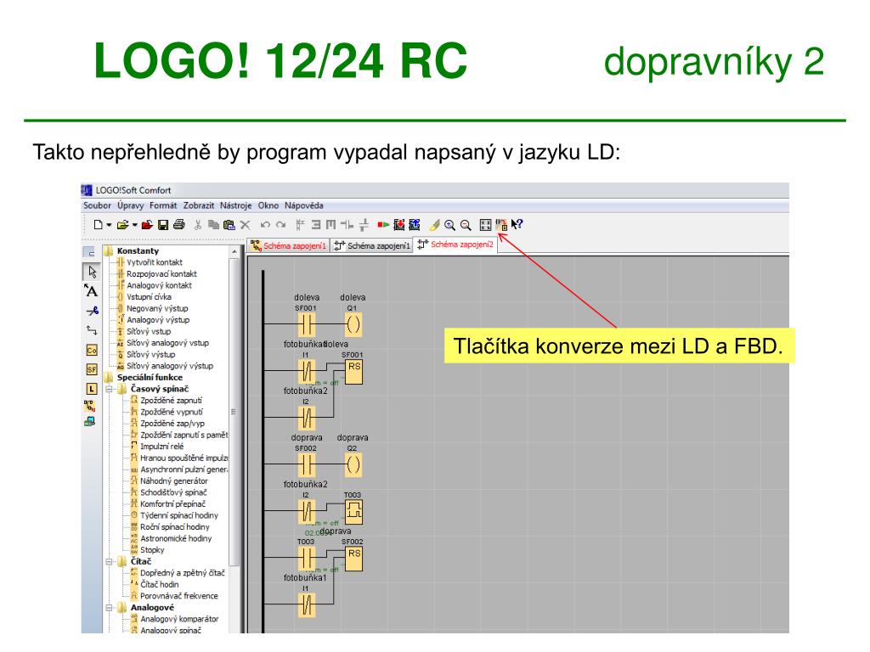Click the simulation start red-green icon

(383, 224)
